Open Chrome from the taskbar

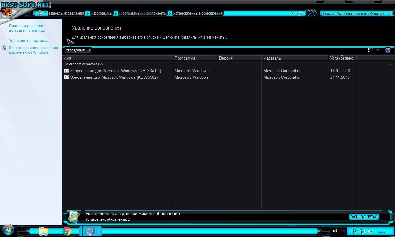coord(67,231)
